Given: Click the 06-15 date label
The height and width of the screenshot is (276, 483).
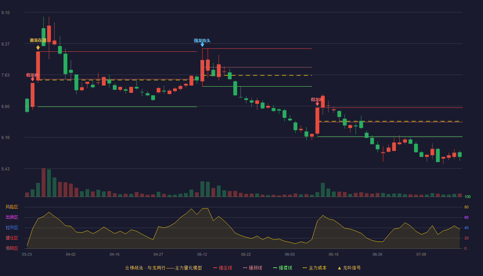Looking at the screenshot, I should 334,254.
